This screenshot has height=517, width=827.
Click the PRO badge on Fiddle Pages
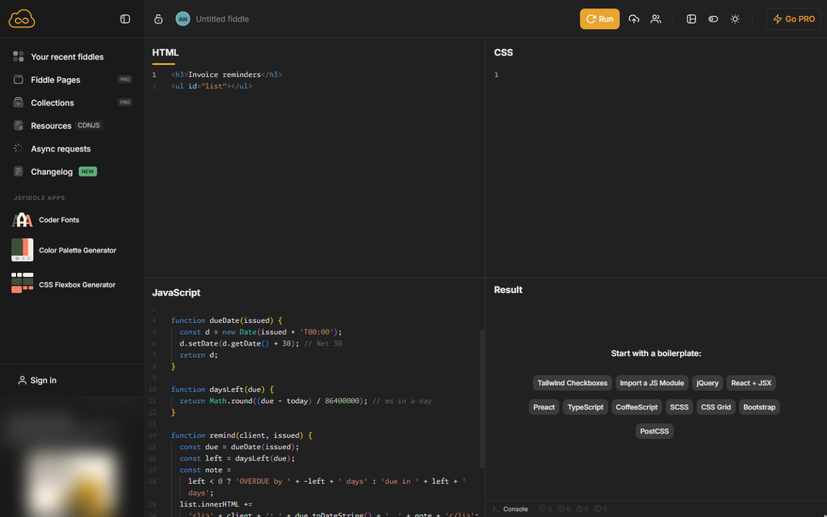(x=124, y=79)
